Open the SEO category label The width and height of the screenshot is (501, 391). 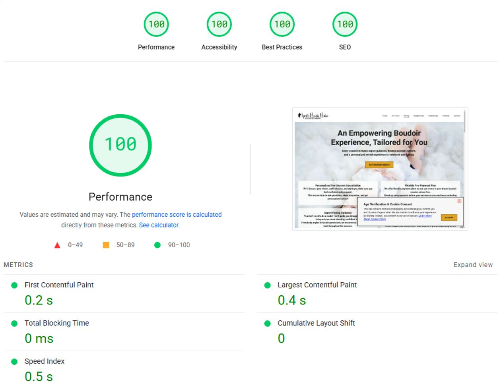pyautogui.click(x=345, y=47)
